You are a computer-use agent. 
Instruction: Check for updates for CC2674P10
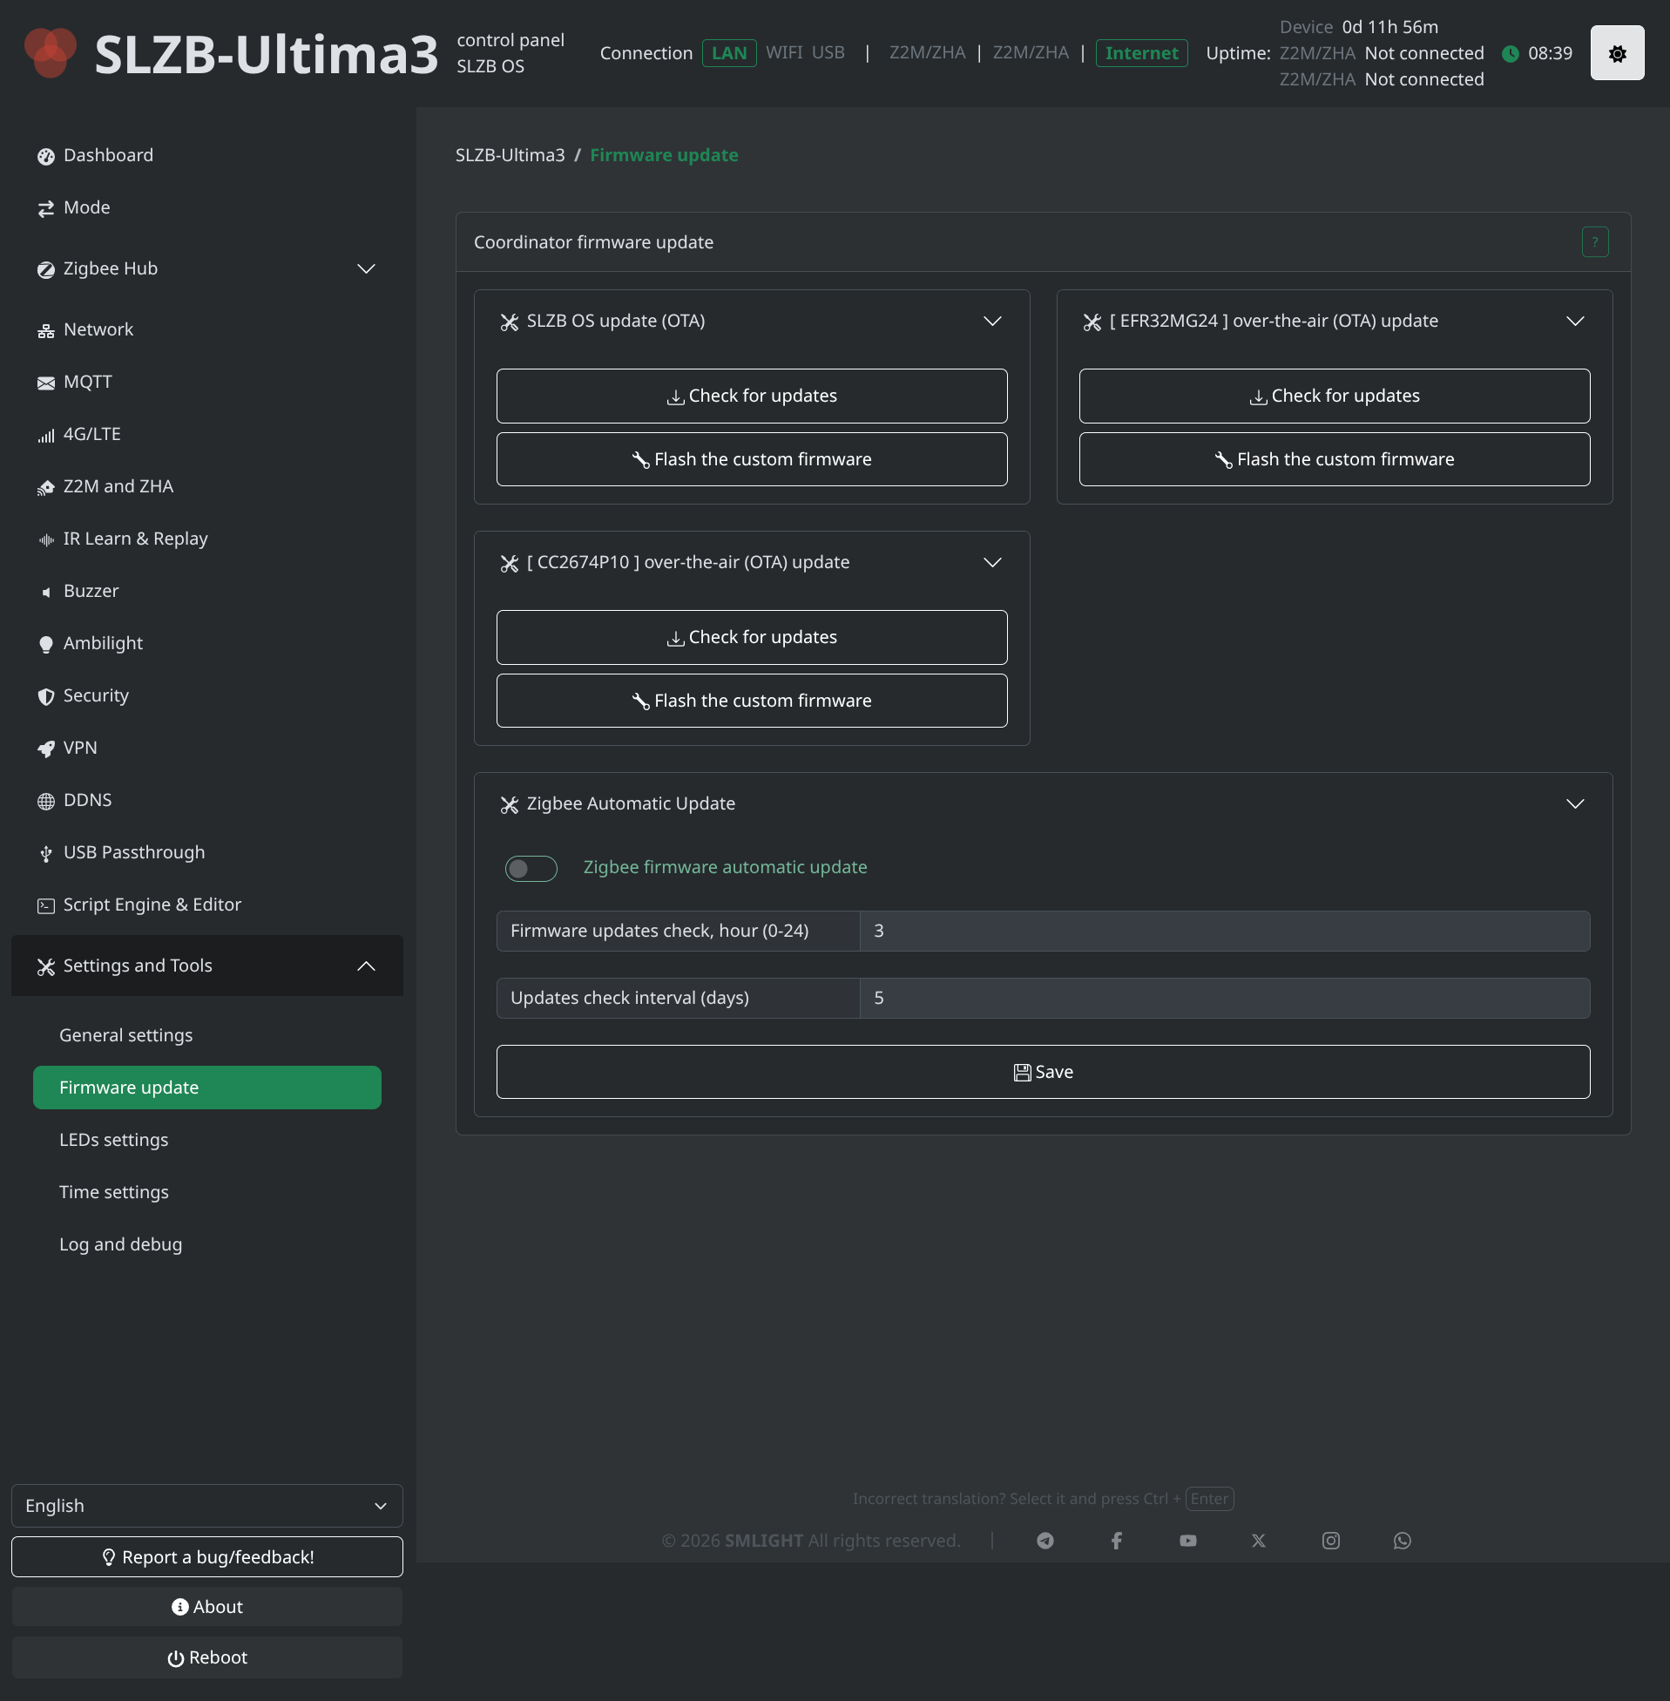[752, 637]
